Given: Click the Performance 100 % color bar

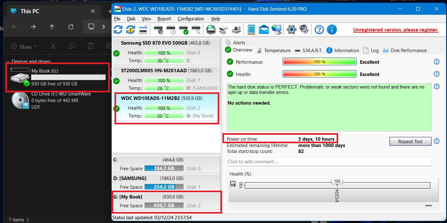Looking at the screenshot, I should point(320,62).
